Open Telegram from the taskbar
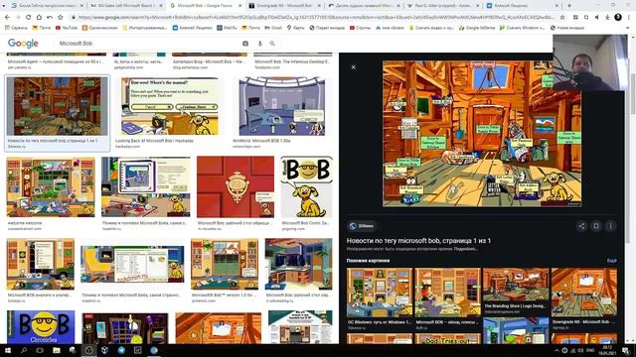The image size is (636, 357). pos(121,350)
